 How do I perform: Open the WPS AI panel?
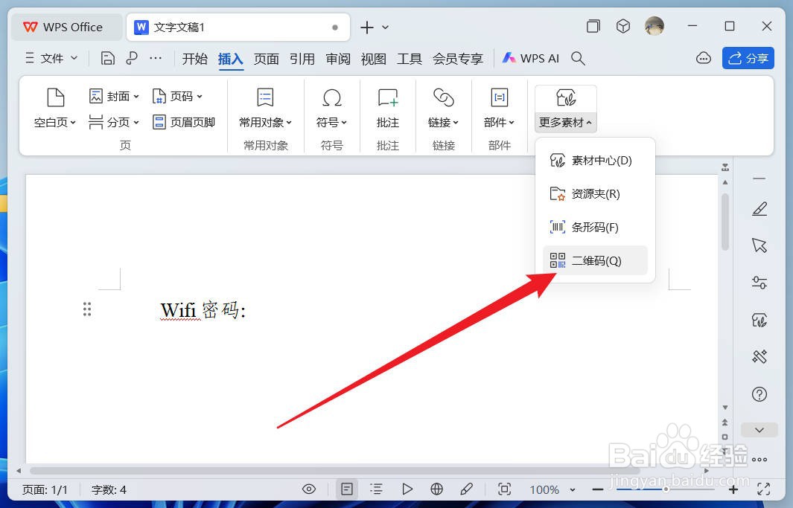tap(530, 58)
